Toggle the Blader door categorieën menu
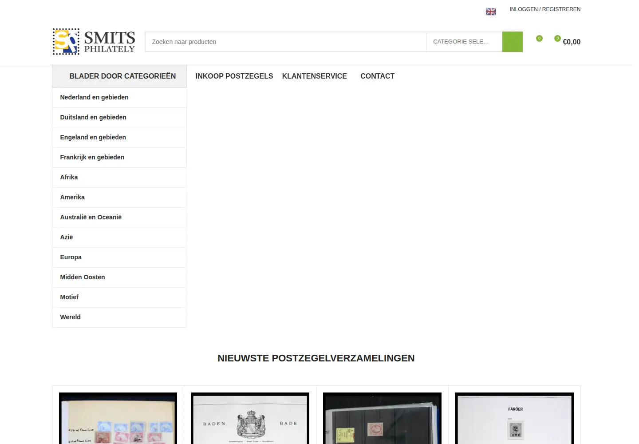Viewport: 639px width, 444px height. click(119, 76)
